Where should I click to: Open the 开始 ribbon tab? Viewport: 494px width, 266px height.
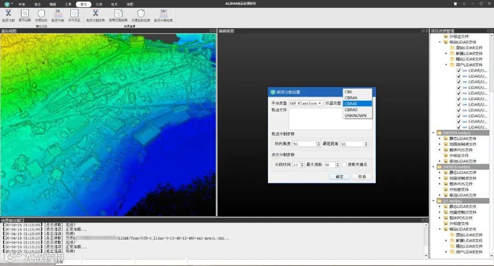click(x=22, y=5)
